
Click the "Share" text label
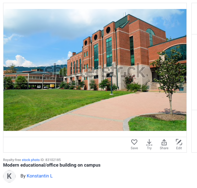(164, 148)
